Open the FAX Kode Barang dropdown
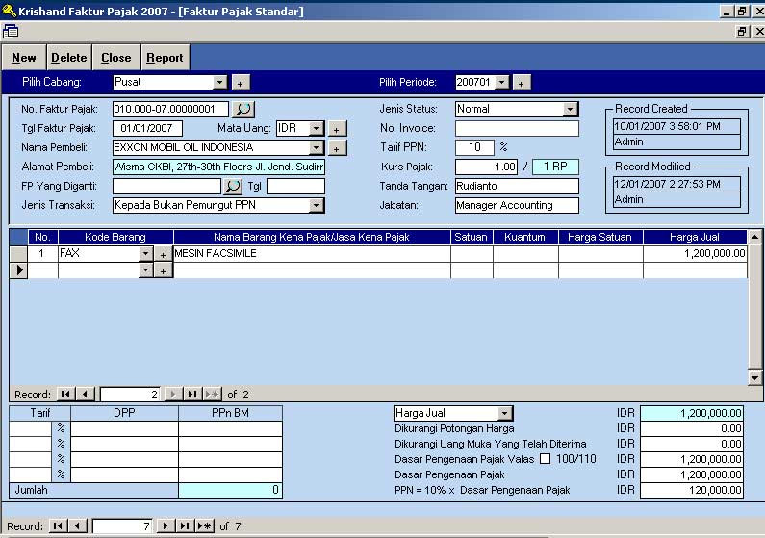 [x=145, y=254]
